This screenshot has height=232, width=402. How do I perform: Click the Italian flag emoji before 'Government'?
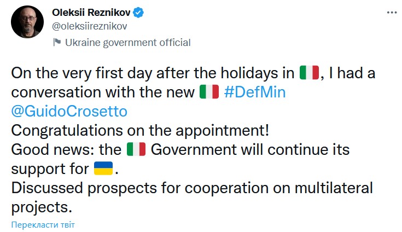[136, 149]
